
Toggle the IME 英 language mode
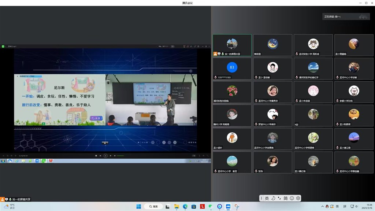(x=267, y=198)
